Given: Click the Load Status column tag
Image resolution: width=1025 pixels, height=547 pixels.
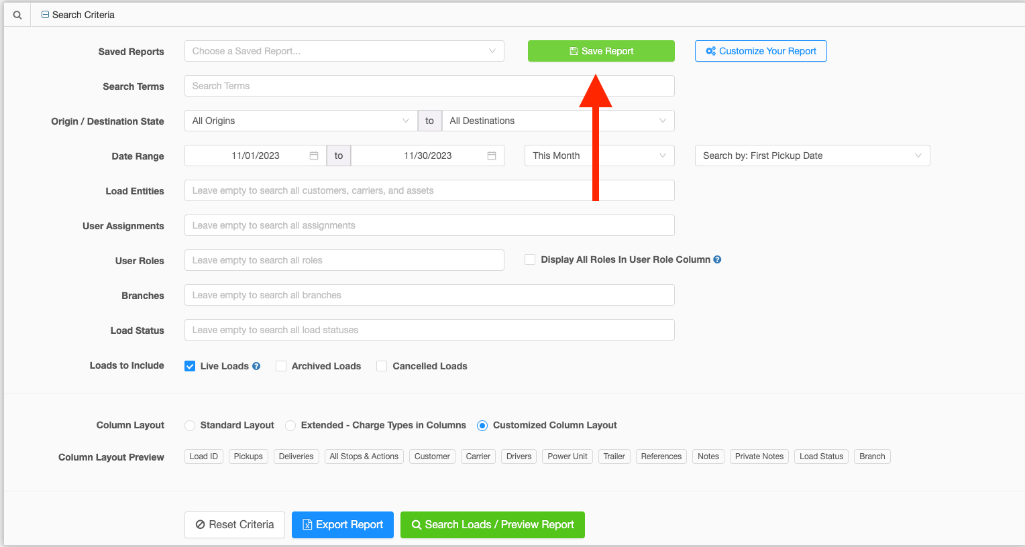Looking at the screenshot, I should click(821, 457).
